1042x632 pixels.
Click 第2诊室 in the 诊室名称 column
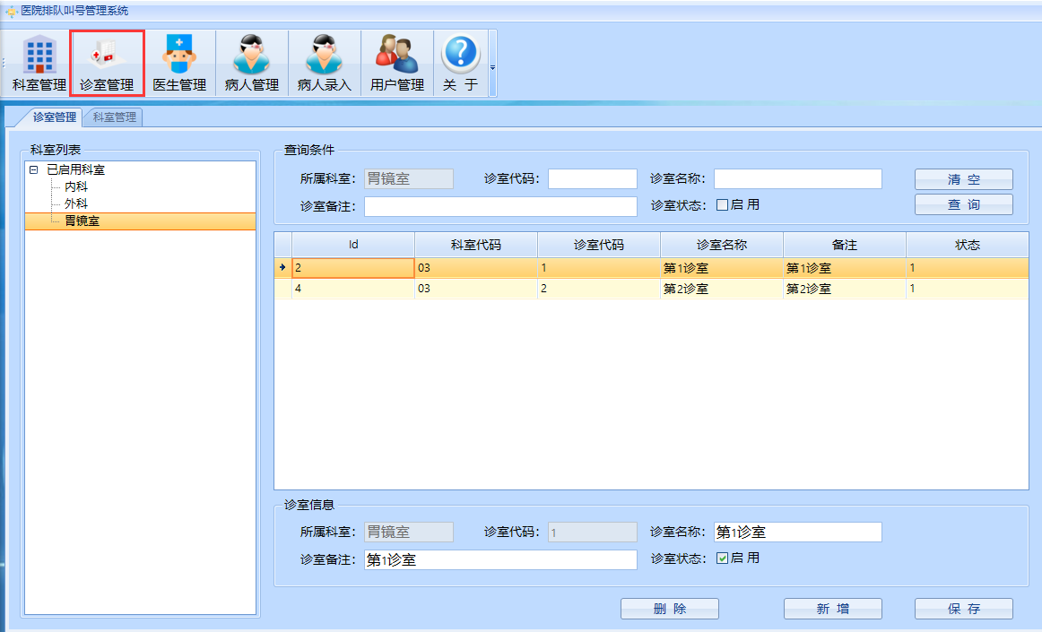tap(722, 289)
